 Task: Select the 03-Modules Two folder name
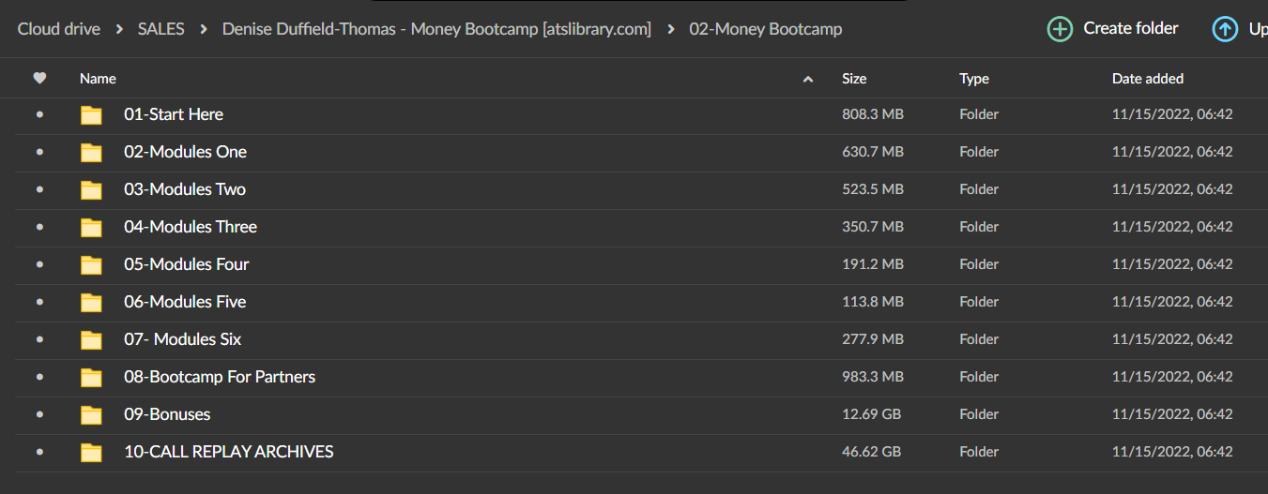pos(185,189)
